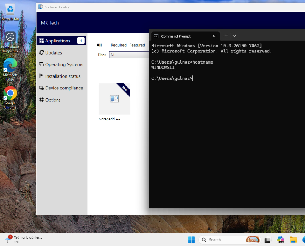Open Device compliance page

click(x=64, y=88)
